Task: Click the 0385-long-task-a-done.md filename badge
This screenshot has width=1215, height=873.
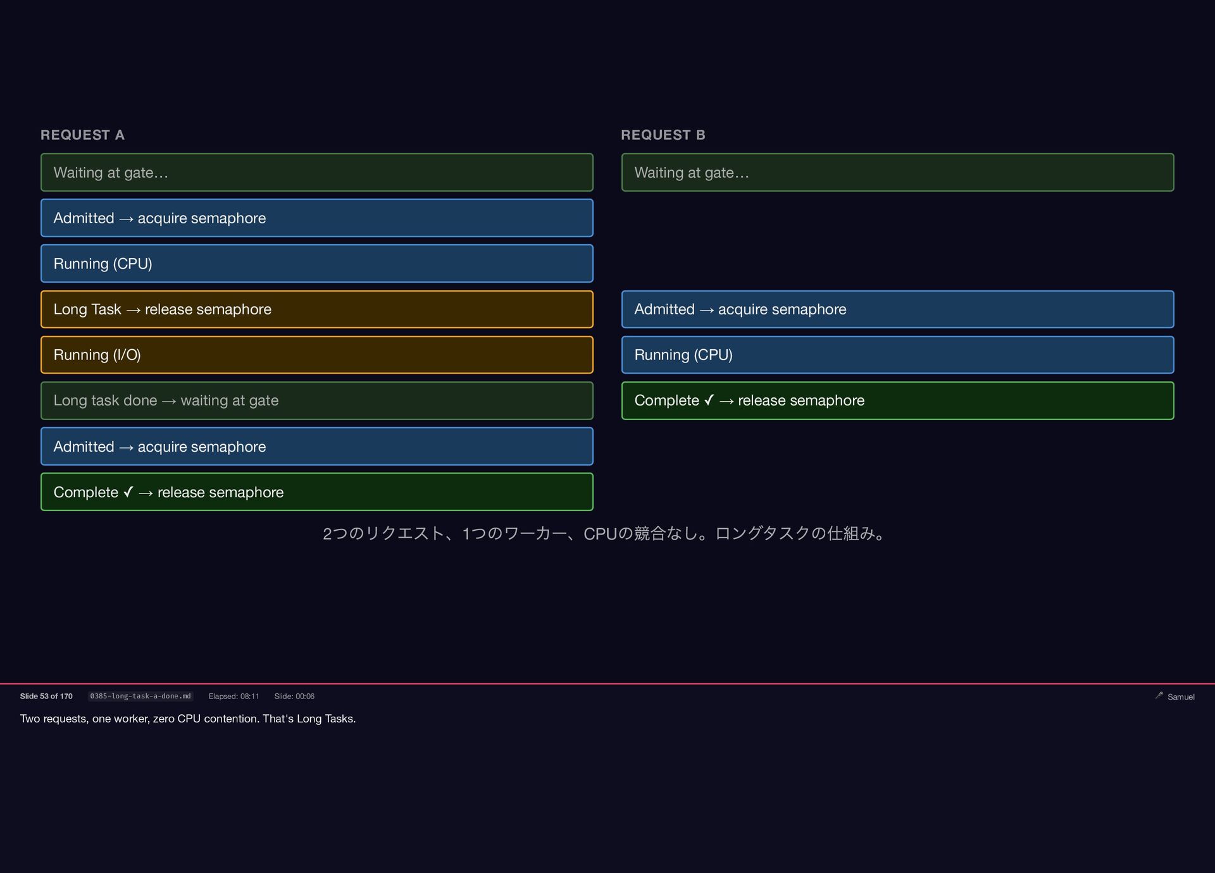Action: point(140,696)
